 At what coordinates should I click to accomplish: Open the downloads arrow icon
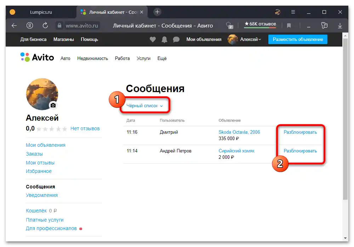(340, 26)
